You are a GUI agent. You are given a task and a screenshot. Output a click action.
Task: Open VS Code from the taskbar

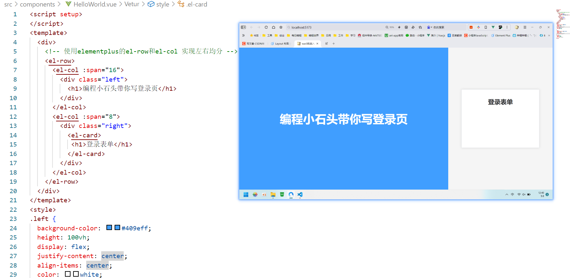pos(300,194)
